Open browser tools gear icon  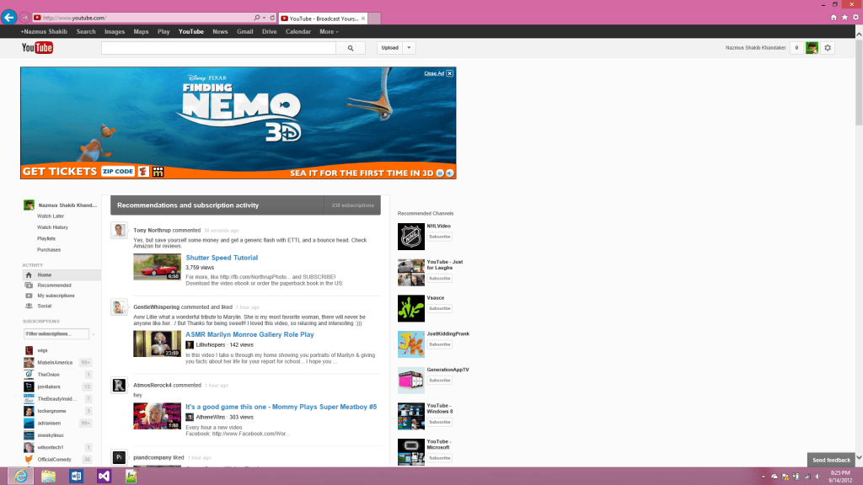(x=856, y=18)
